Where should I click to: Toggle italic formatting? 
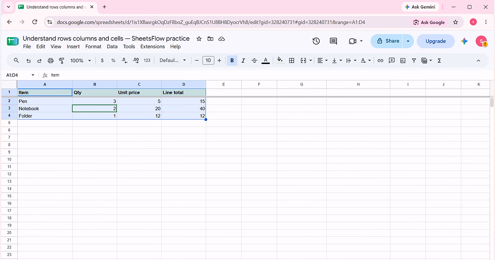pos(243,60)
